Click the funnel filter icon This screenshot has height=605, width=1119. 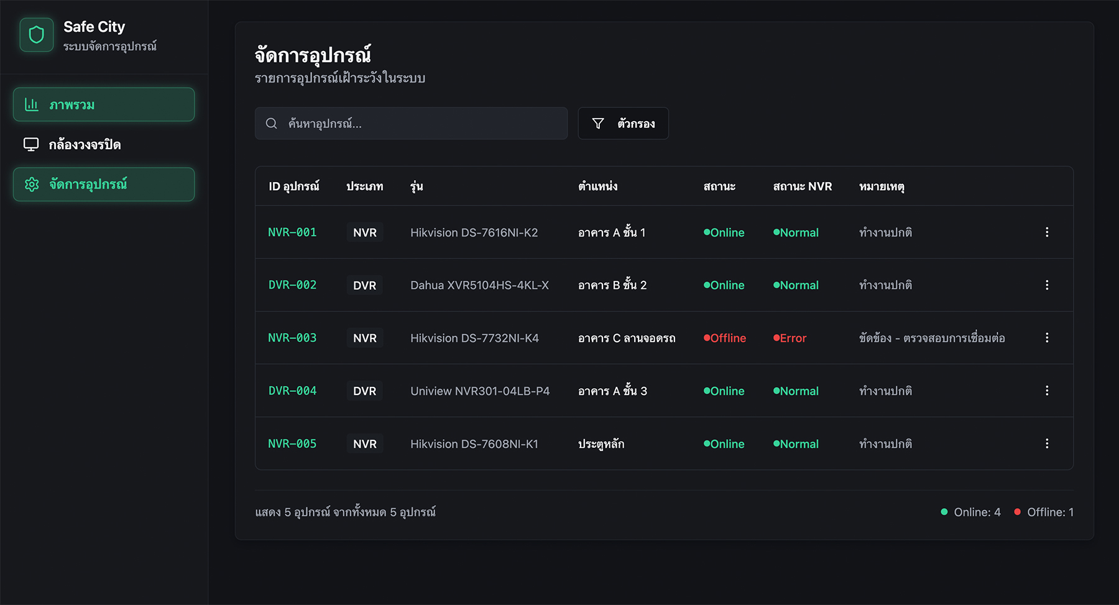(598, 124)
